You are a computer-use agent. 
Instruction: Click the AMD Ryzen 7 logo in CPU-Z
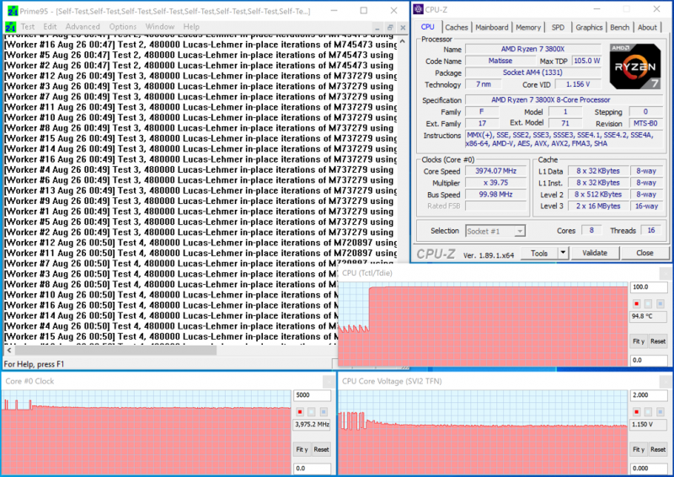click(x=635, y=67)
